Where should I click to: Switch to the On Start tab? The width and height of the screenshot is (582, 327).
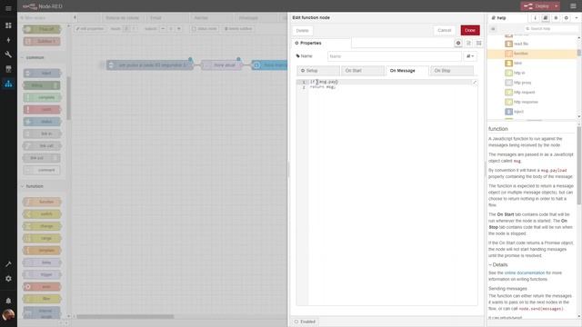(x=363, y=71)
